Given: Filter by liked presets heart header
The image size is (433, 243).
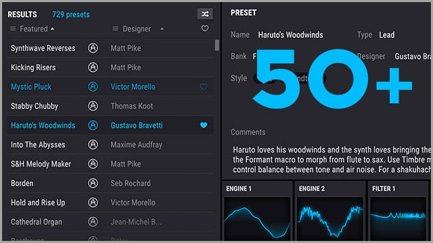Looking at the screenshot, I should click(204, 28).
